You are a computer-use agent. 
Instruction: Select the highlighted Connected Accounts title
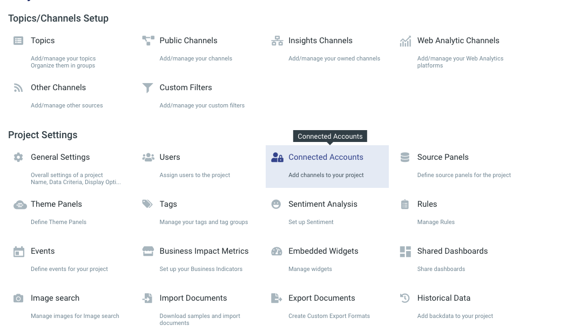click(326, 157)
